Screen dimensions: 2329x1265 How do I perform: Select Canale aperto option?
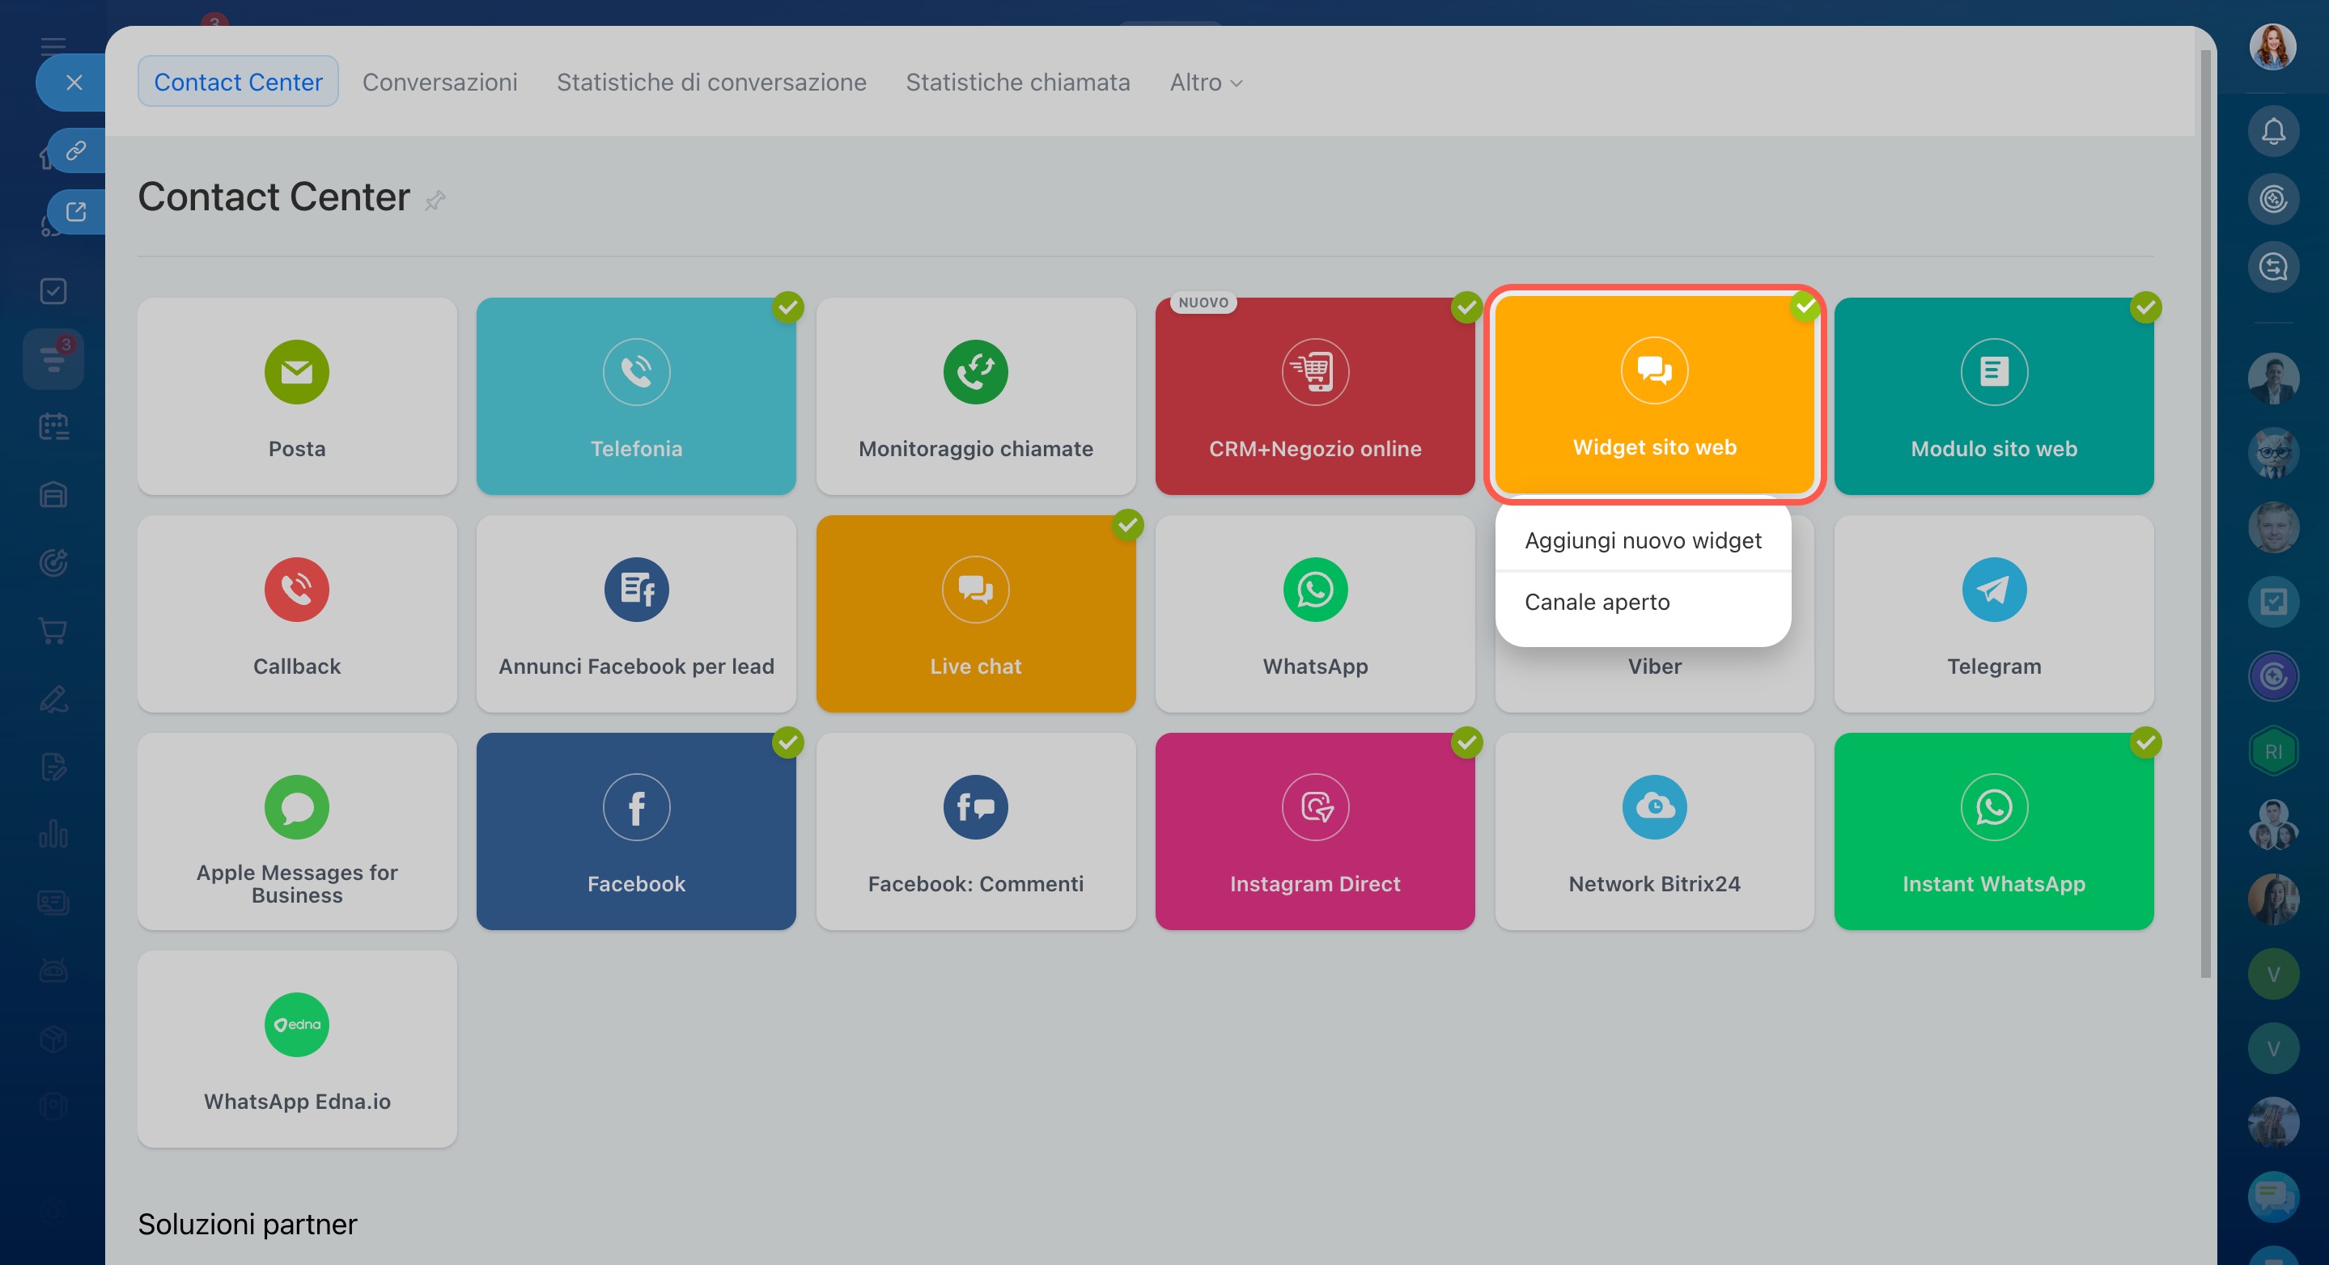[x=1597, y=602]
